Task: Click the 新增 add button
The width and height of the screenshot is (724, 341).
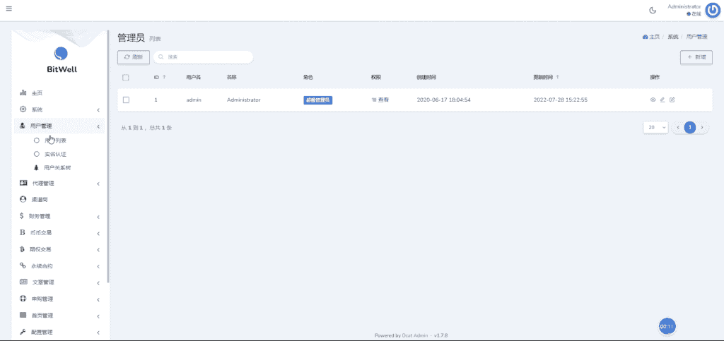Action: point(696,57)
